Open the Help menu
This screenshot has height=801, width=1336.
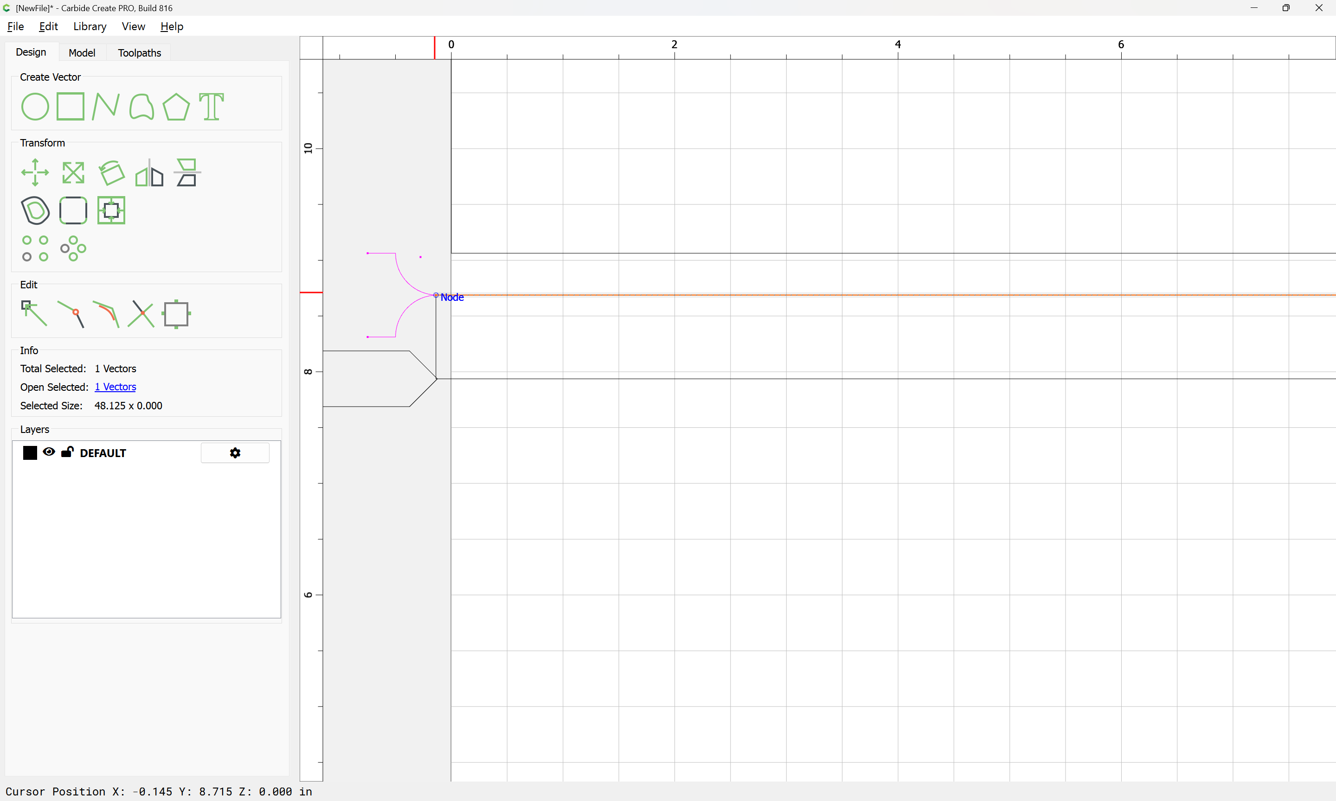point(172,26)
